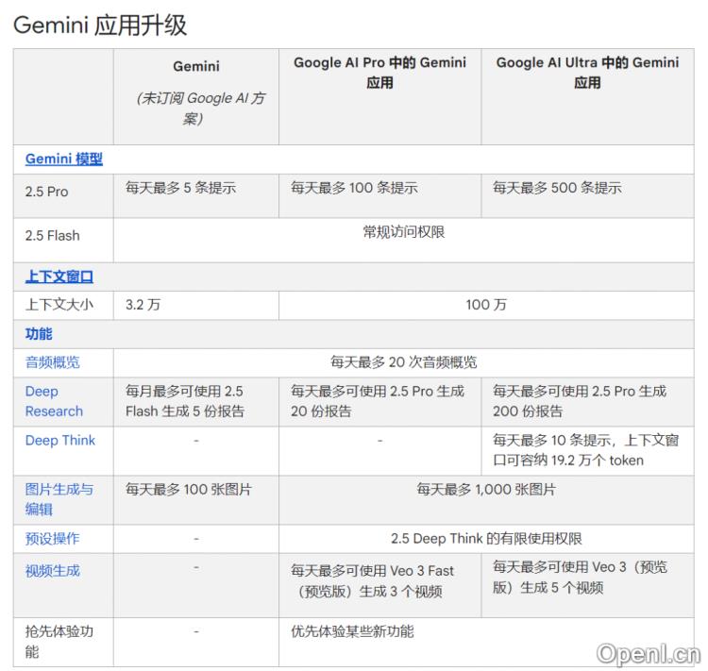The height and width of the screenshot is (671, 708).
Task: Click the 常规访问权限 cell
Action: point(403,232)
